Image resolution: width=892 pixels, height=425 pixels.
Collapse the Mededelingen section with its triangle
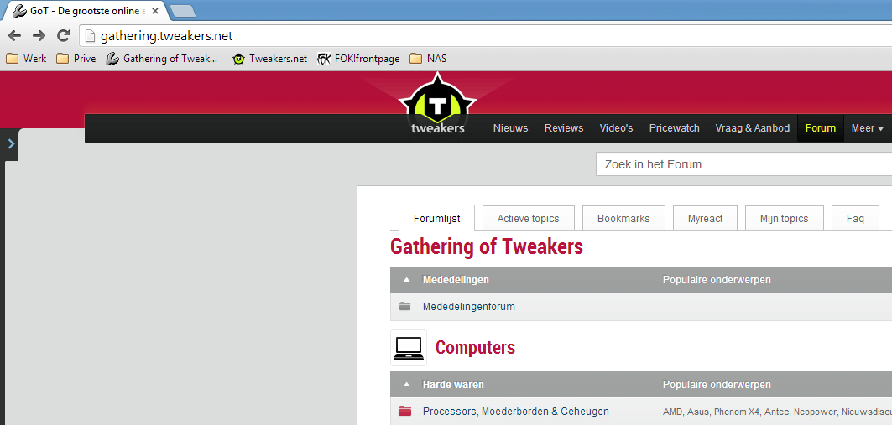(406, 280)
